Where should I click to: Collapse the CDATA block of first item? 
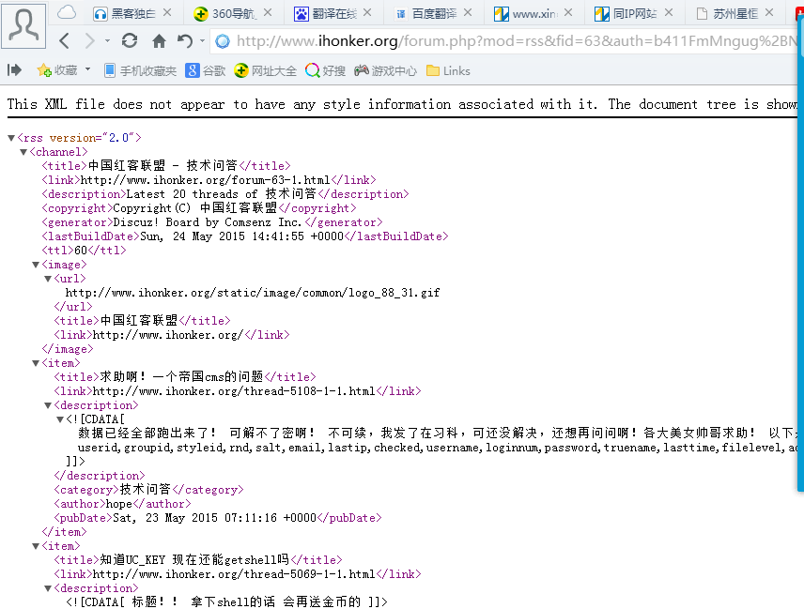(60, 419)
